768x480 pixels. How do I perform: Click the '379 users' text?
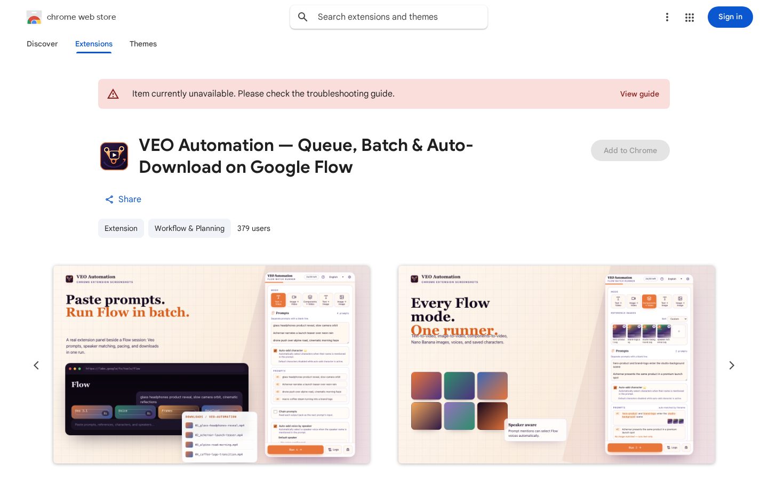pos(254,228)
